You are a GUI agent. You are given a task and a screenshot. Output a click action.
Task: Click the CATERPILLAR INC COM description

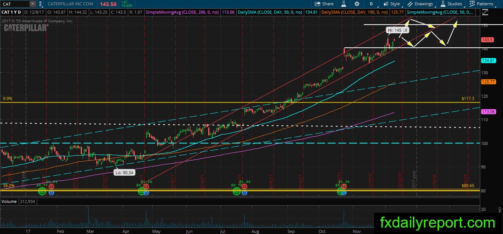[71, 4]
